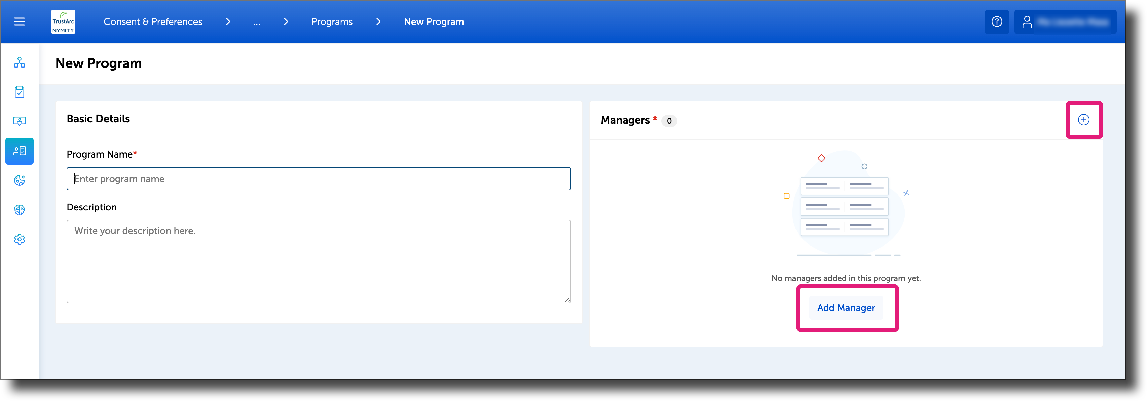Open the monitor user sidebar icon
Image resolution: width=1147 pixels, height=401 pixels.
(20, 121)
